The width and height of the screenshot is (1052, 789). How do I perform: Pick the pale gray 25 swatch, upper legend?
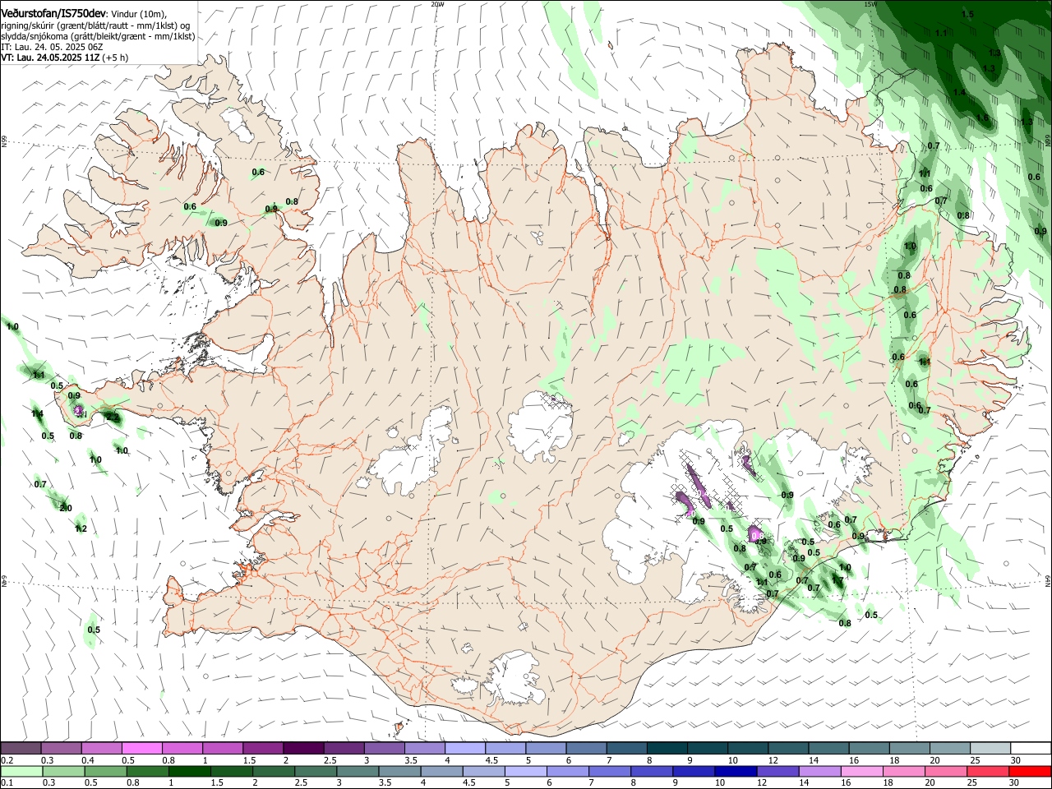[x=990, y=749]
